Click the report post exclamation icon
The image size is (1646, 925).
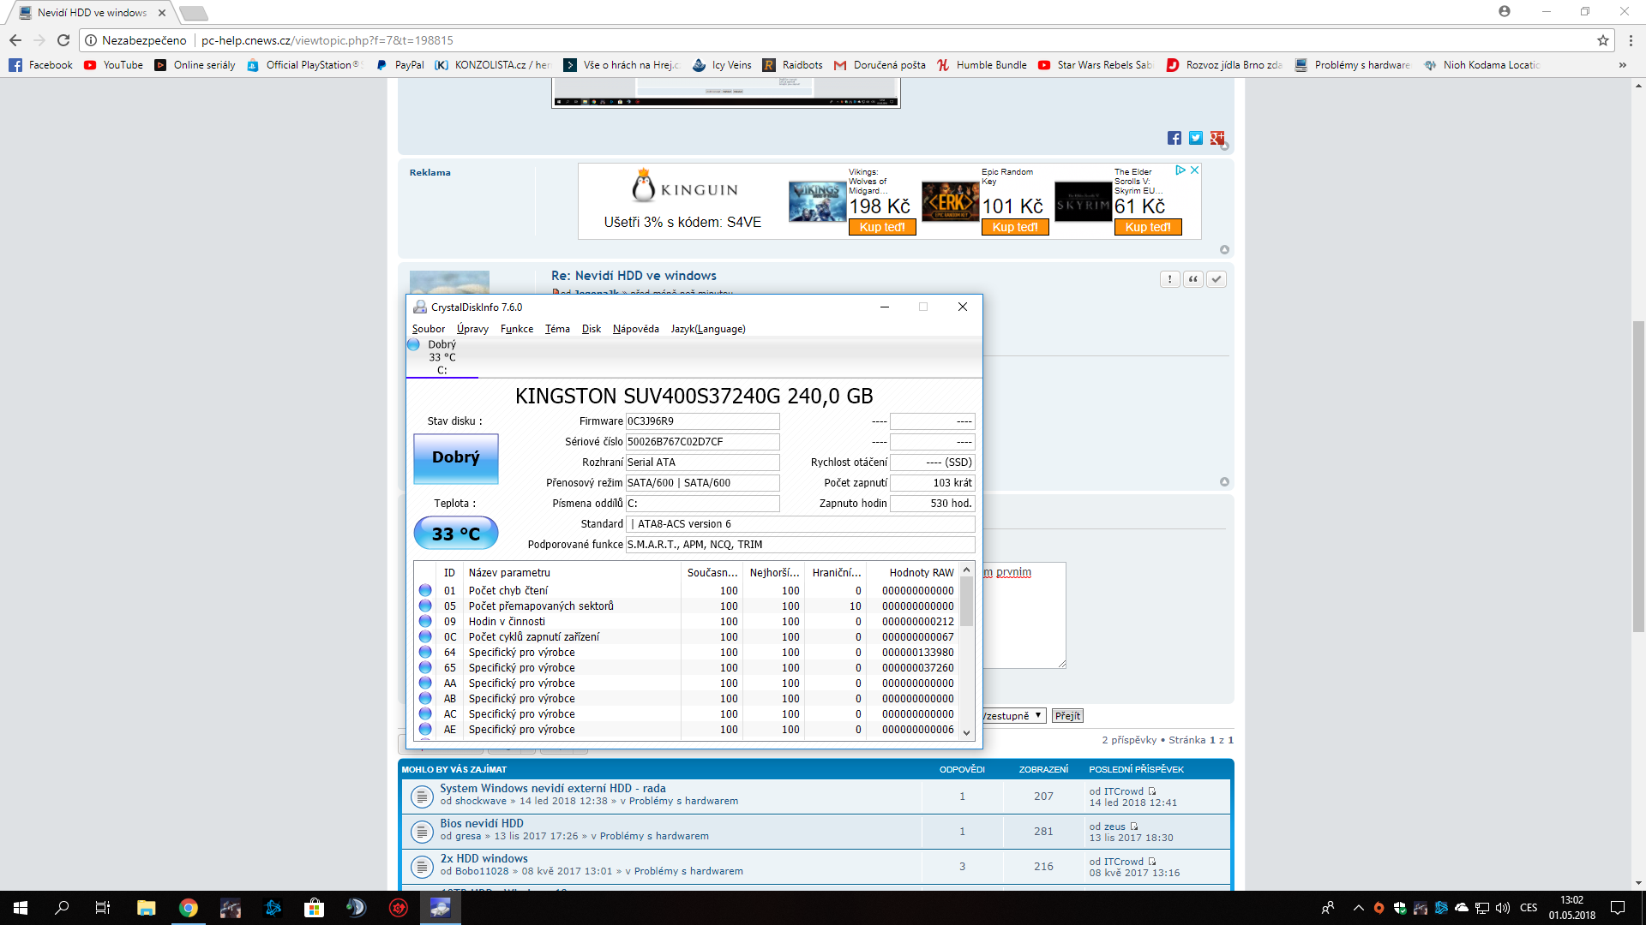click(x=1169, y=279)
